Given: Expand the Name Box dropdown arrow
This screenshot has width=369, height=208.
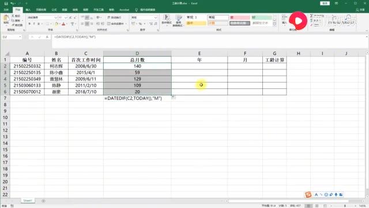Looking at the screenshot, I should point(20,37).
